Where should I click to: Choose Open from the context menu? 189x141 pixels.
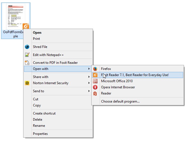click(x=58, y=33)
